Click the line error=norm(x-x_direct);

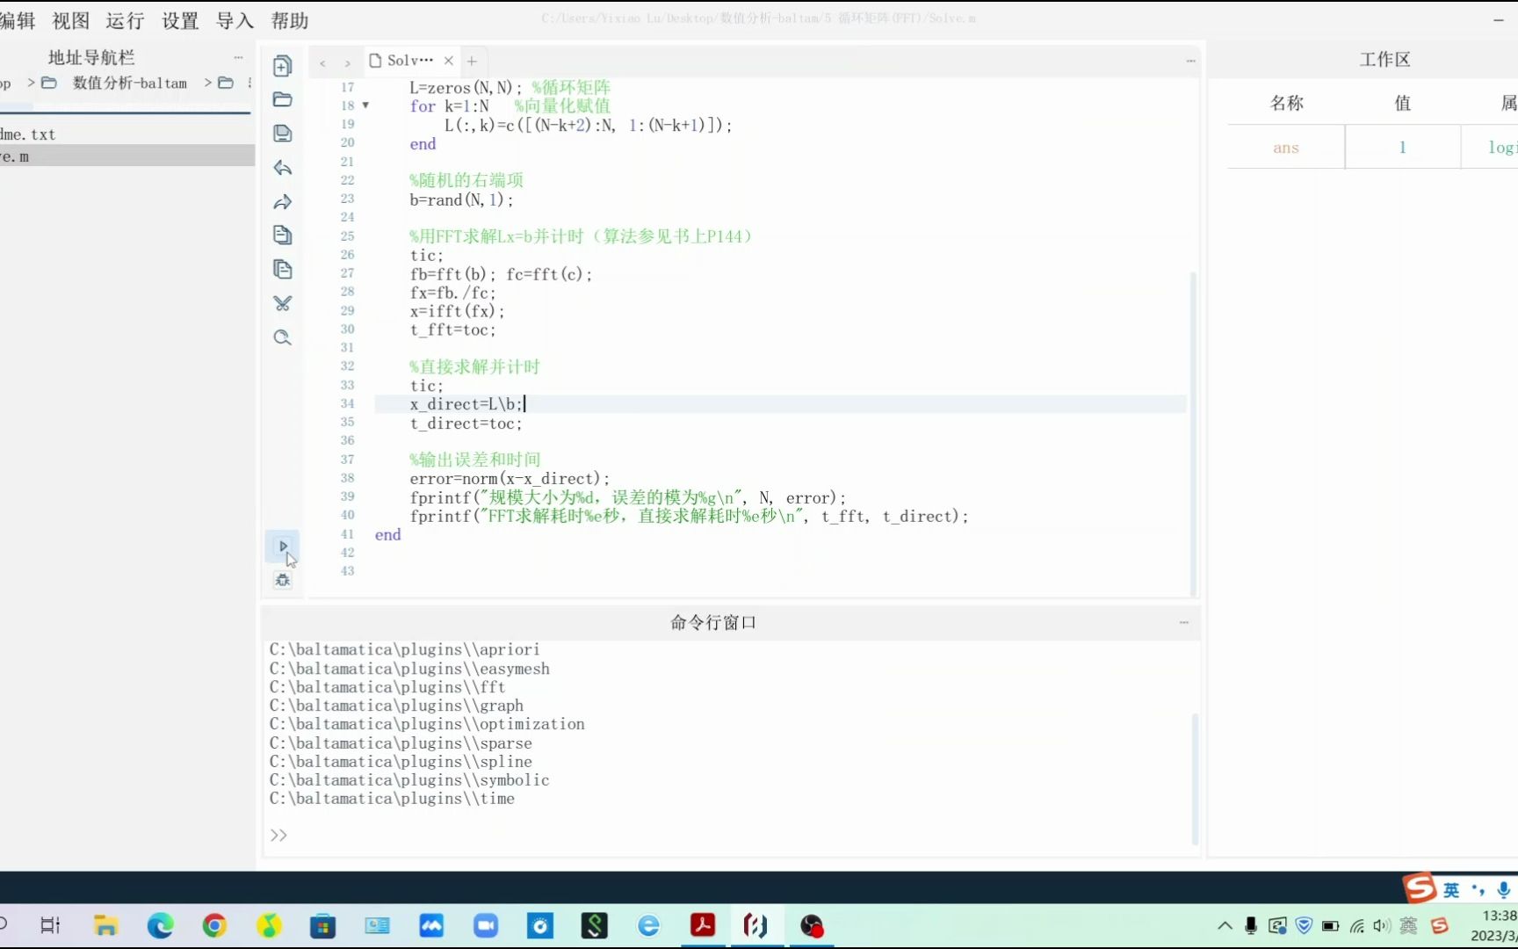[x=510, y=479]
